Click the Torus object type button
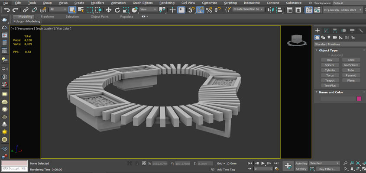 click(330, 76)
